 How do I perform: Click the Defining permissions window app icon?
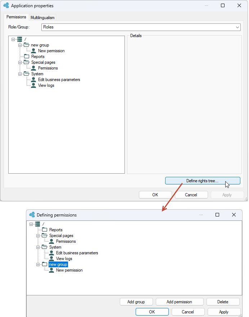[32, 215]
